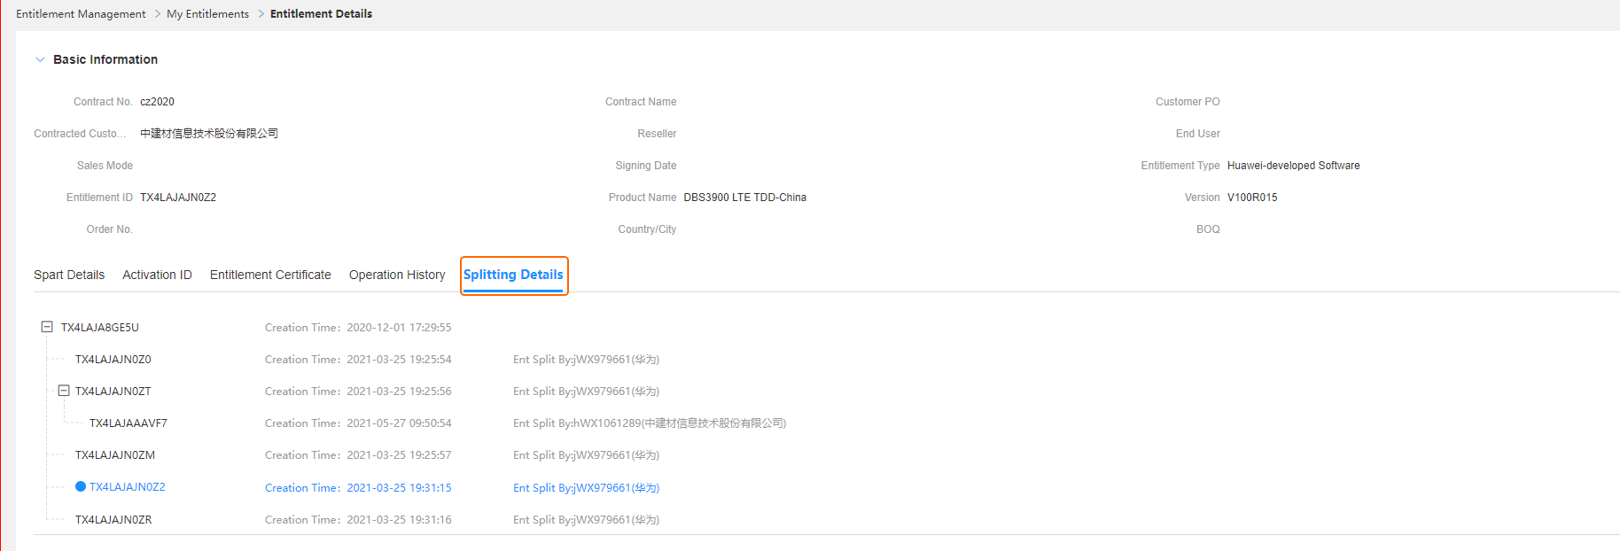The height and width of the screenshot is (551, 1620).
Task: Select tree item TX4LAJAAAVF7
Action: click(x=129, y=423)
